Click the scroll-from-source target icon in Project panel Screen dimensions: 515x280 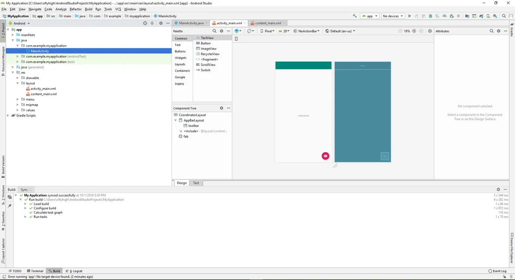click(x=145, y=23)
